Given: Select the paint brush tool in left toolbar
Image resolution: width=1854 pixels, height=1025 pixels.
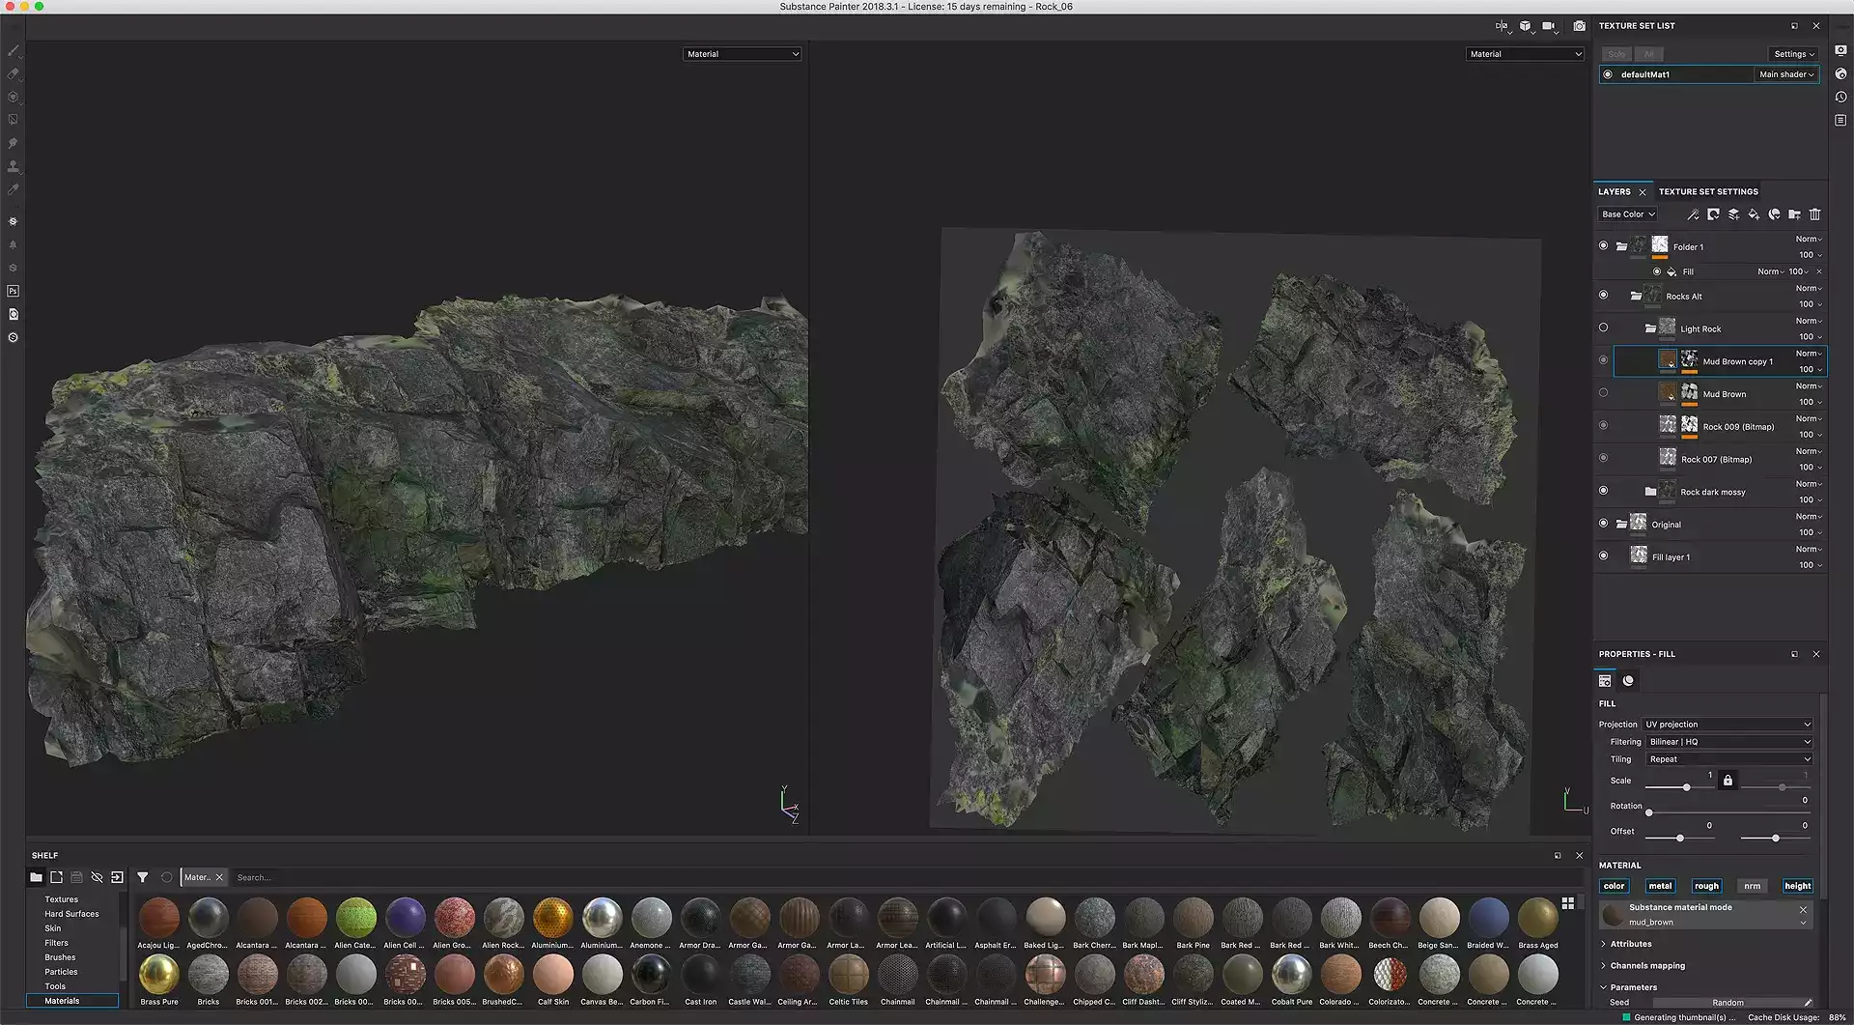Looking at the screenshot, I should coord(14,50).
